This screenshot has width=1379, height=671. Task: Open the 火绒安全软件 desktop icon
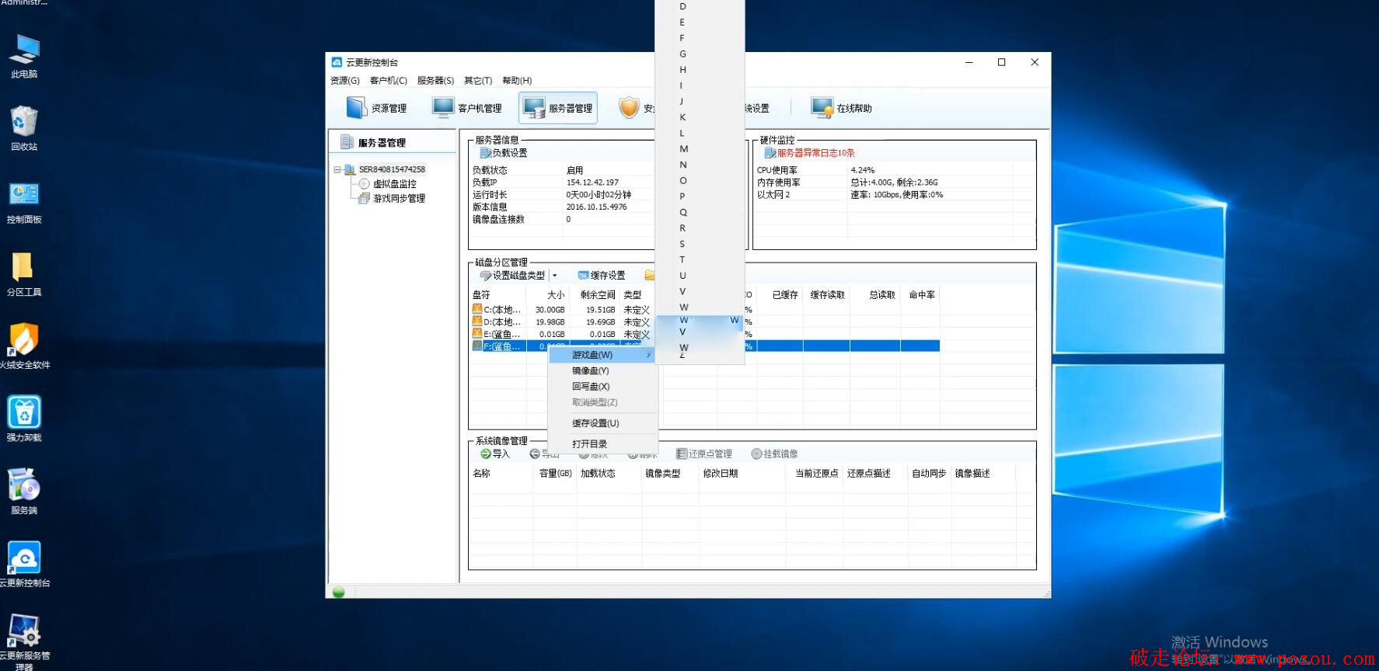click(x=24, y=347)
